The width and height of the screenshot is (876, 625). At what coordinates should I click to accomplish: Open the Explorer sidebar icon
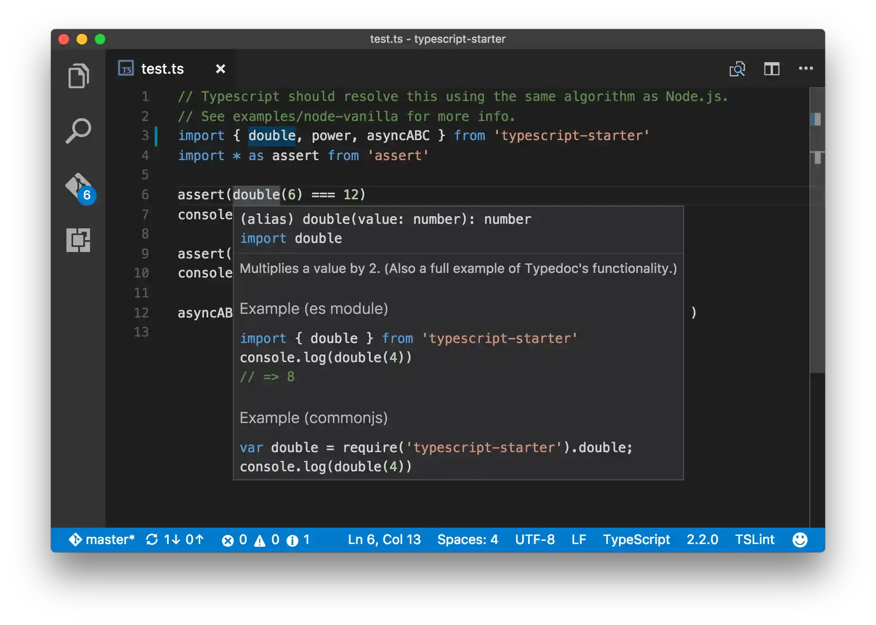click(78, 75)
